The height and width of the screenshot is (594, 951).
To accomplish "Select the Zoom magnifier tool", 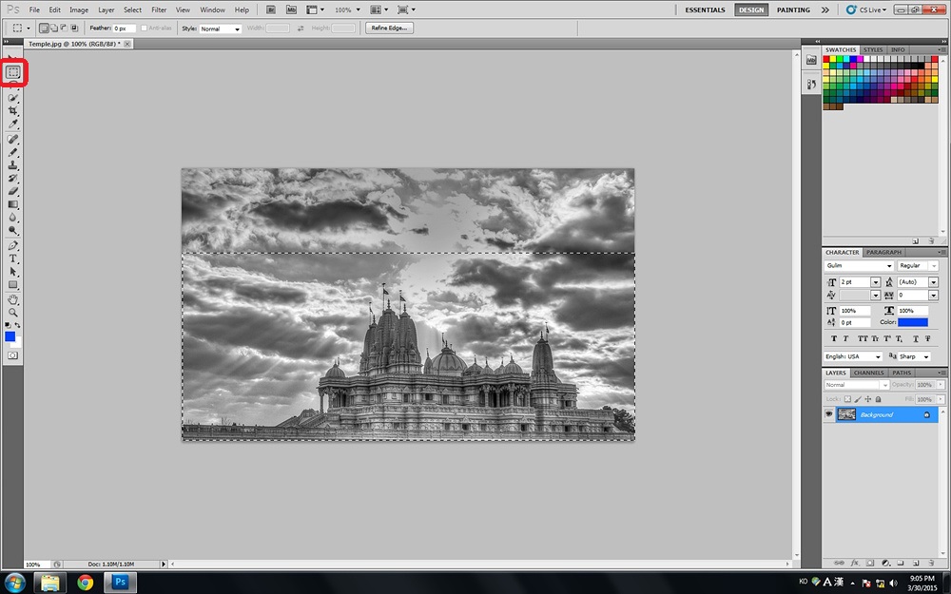I will [13, 312].
